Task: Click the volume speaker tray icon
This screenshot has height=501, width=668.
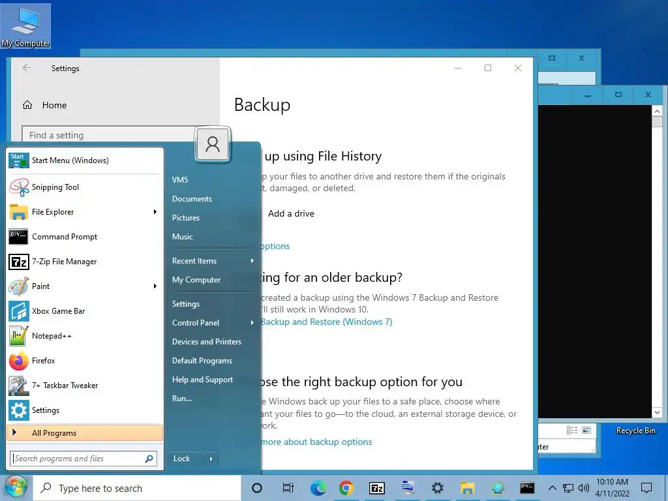Action: (x=584, y=488)
